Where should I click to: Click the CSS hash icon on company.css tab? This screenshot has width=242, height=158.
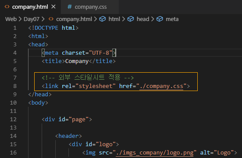tap(70, 7)
